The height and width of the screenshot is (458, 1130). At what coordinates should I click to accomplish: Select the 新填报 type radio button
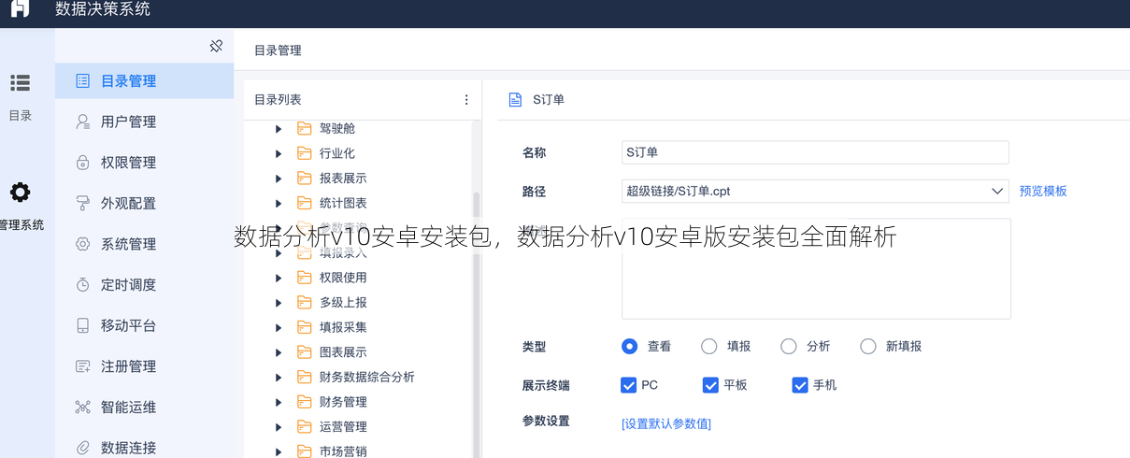tap(867, 346)
